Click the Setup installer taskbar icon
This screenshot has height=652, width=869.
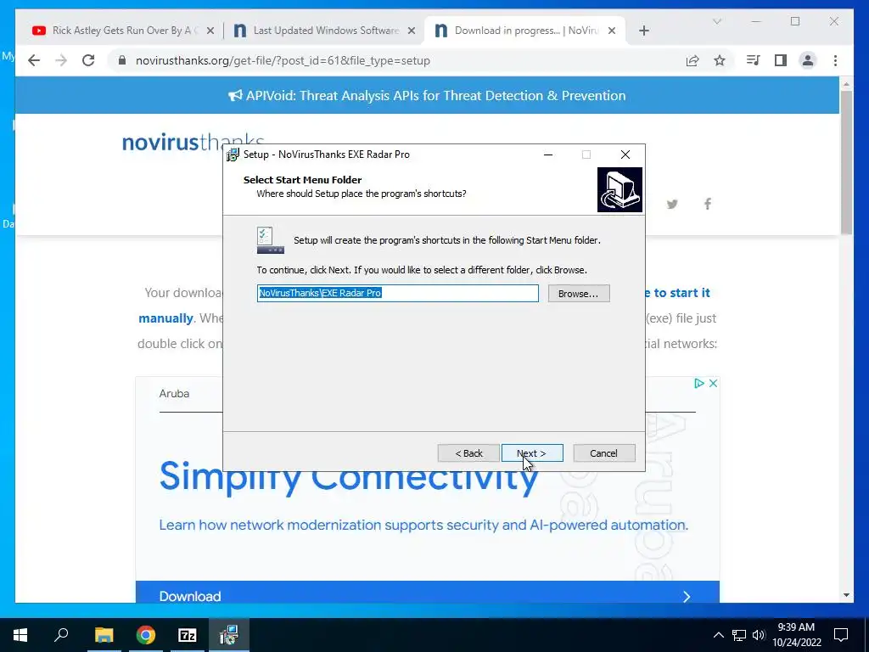click(229, 635)
